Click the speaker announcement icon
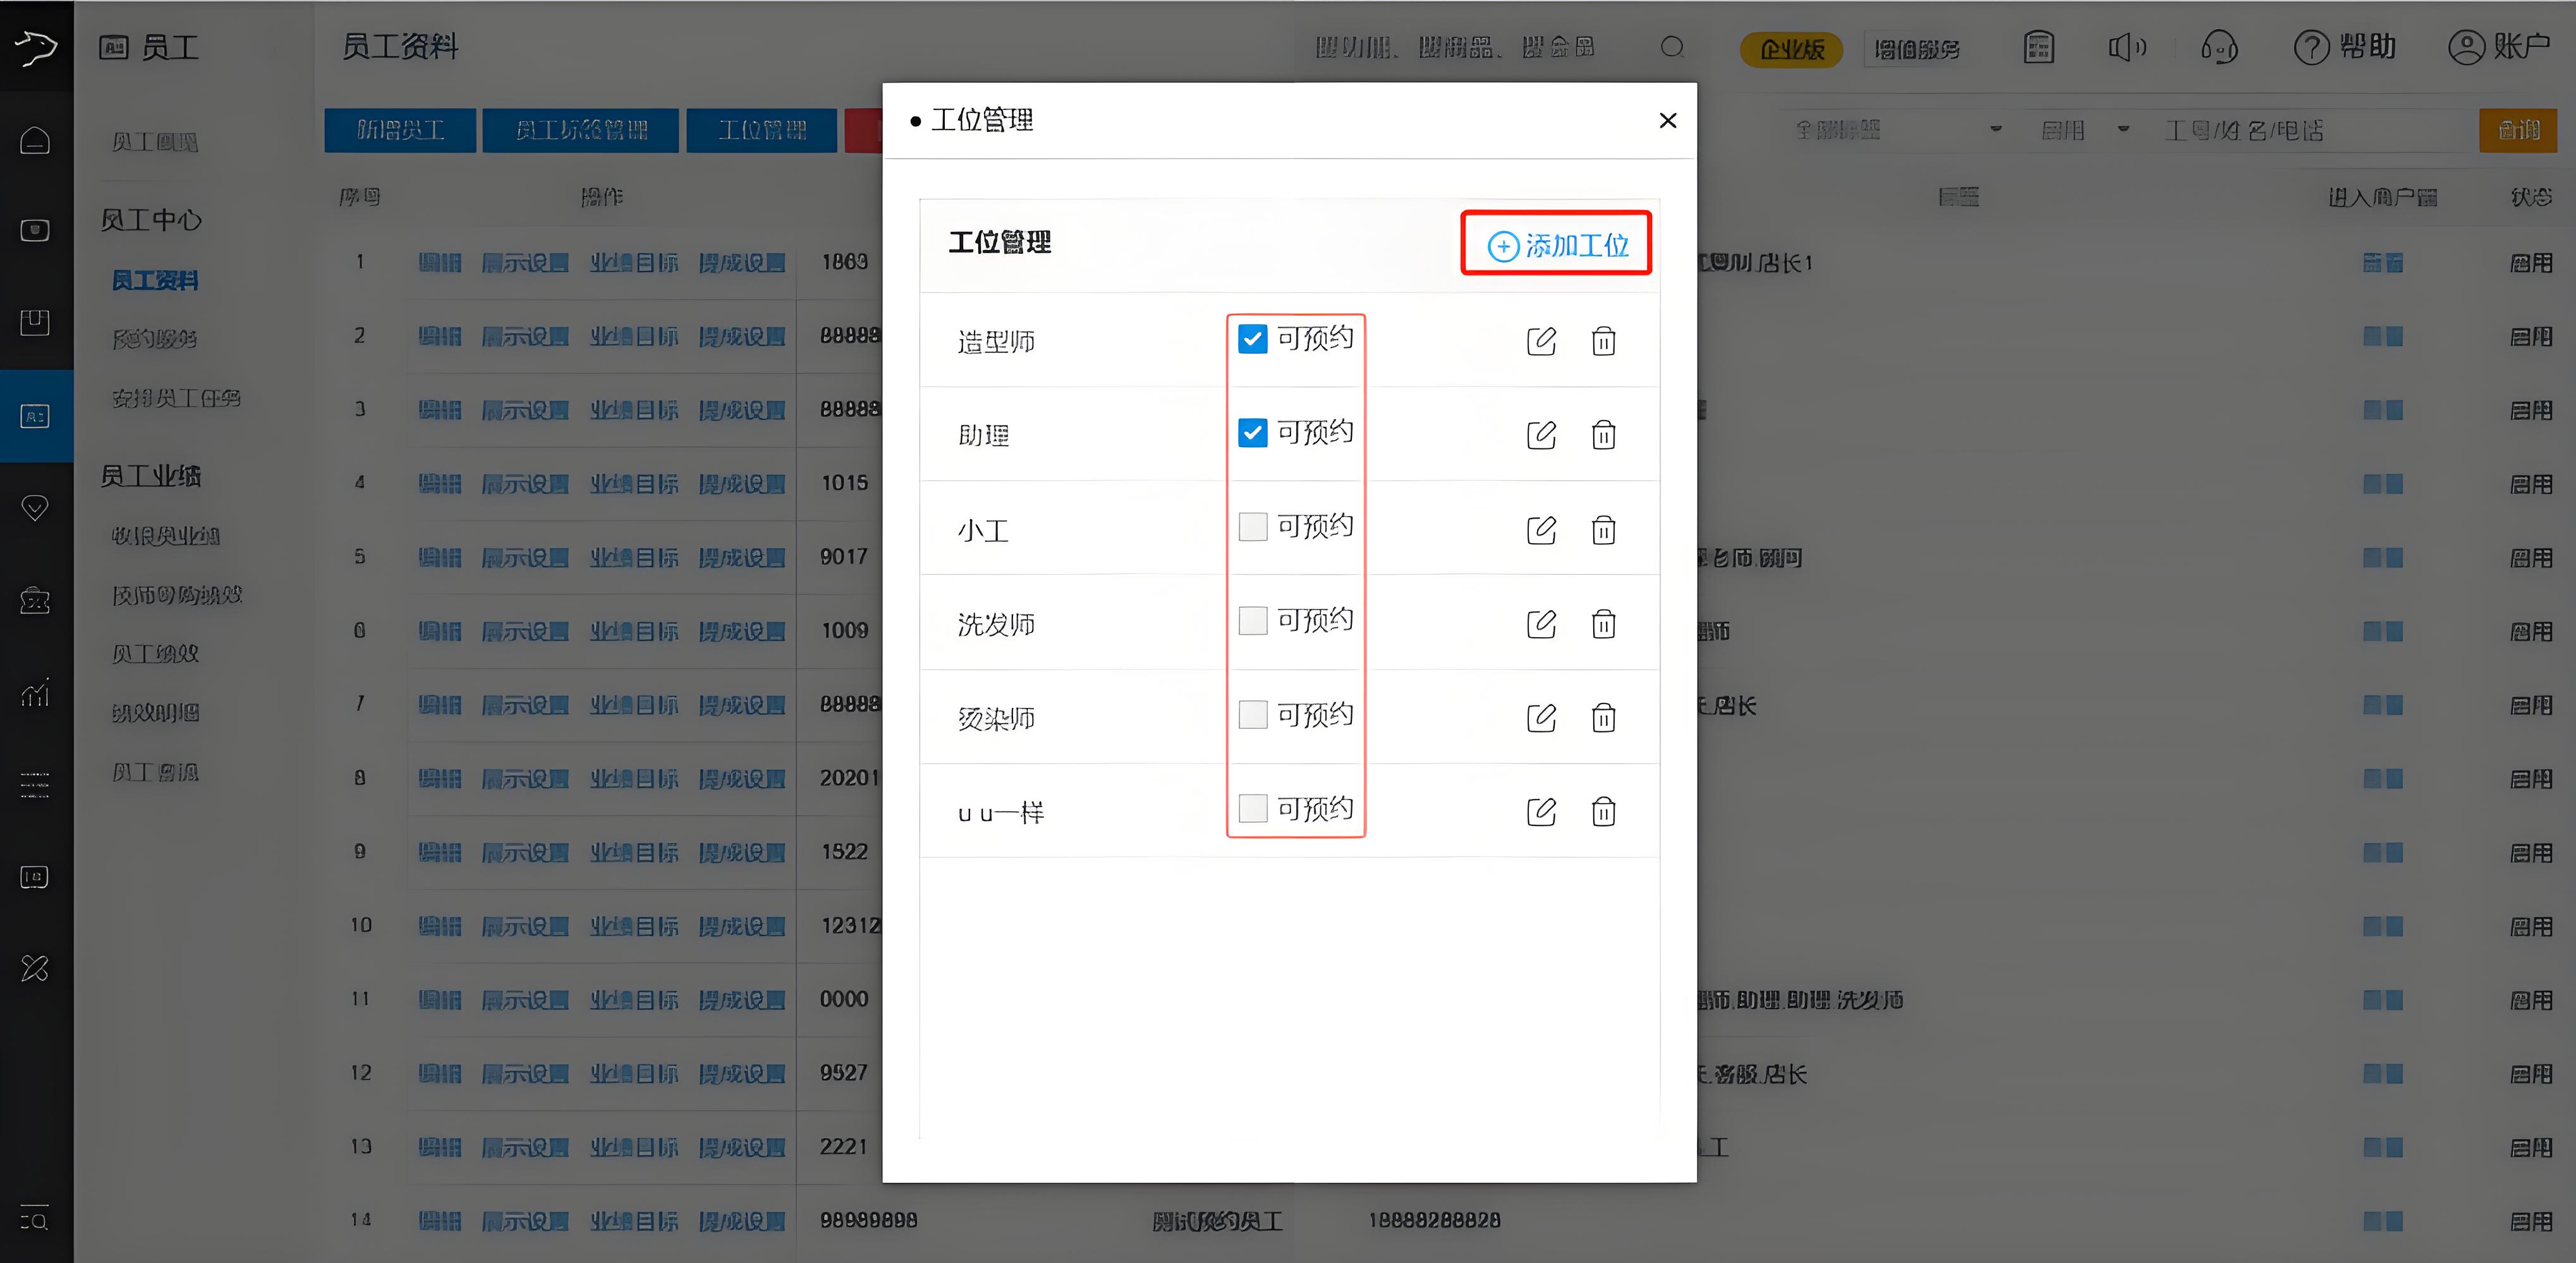 click(x=2127, y=47)
